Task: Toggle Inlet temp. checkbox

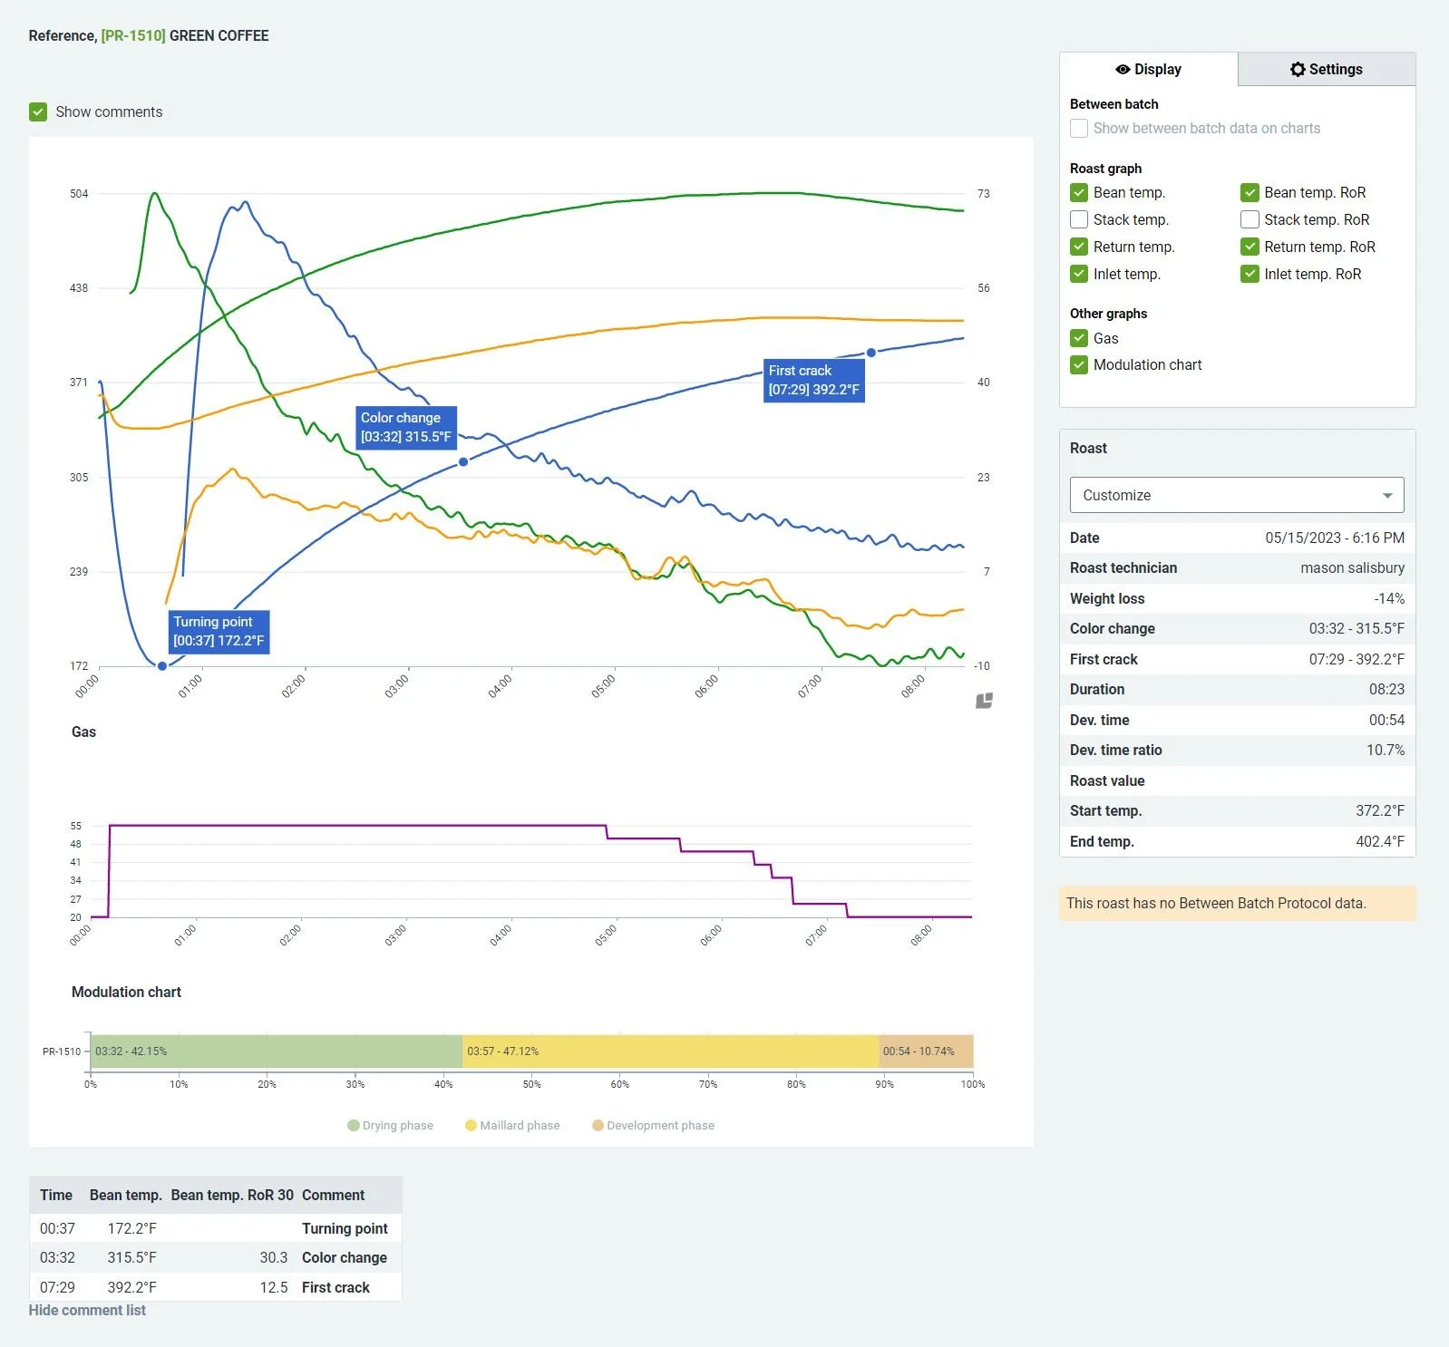Action: tap(1079, 274)
